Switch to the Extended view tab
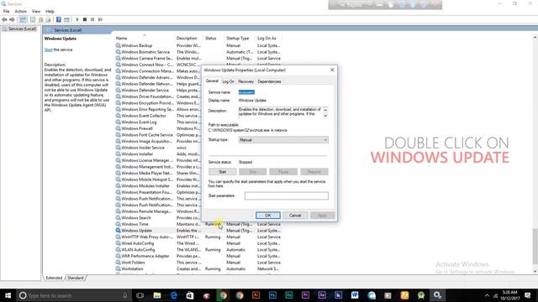 [54, 278]
